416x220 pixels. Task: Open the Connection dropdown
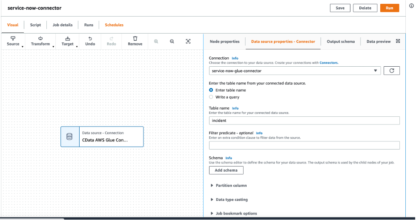click(x=295, y=71)
